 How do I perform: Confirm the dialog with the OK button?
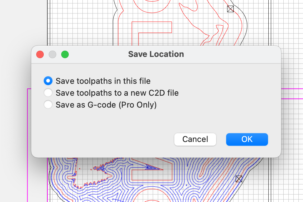[247, 139]
